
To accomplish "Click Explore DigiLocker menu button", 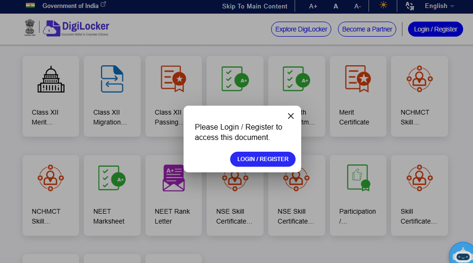I will 301,29.
